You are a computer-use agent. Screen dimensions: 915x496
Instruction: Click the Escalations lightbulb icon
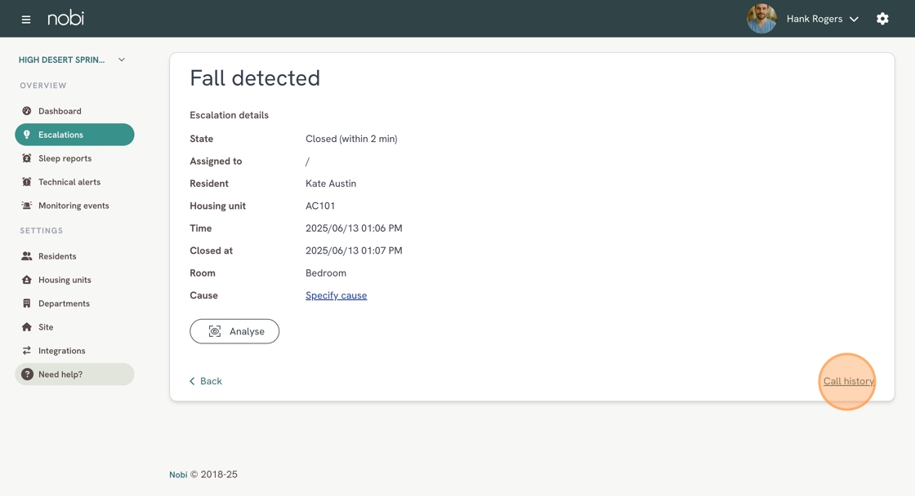27,135
